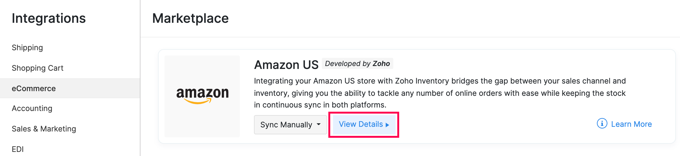Click the bold Zoho word in the badge
This screenshot has height=156, width=680.
coord(381,64)
